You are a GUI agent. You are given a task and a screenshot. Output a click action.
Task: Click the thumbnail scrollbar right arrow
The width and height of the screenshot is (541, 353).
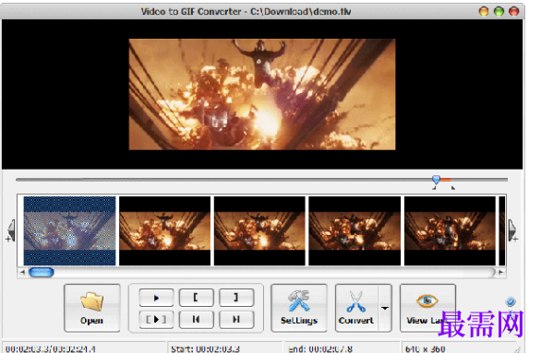(x=500, y=272)
